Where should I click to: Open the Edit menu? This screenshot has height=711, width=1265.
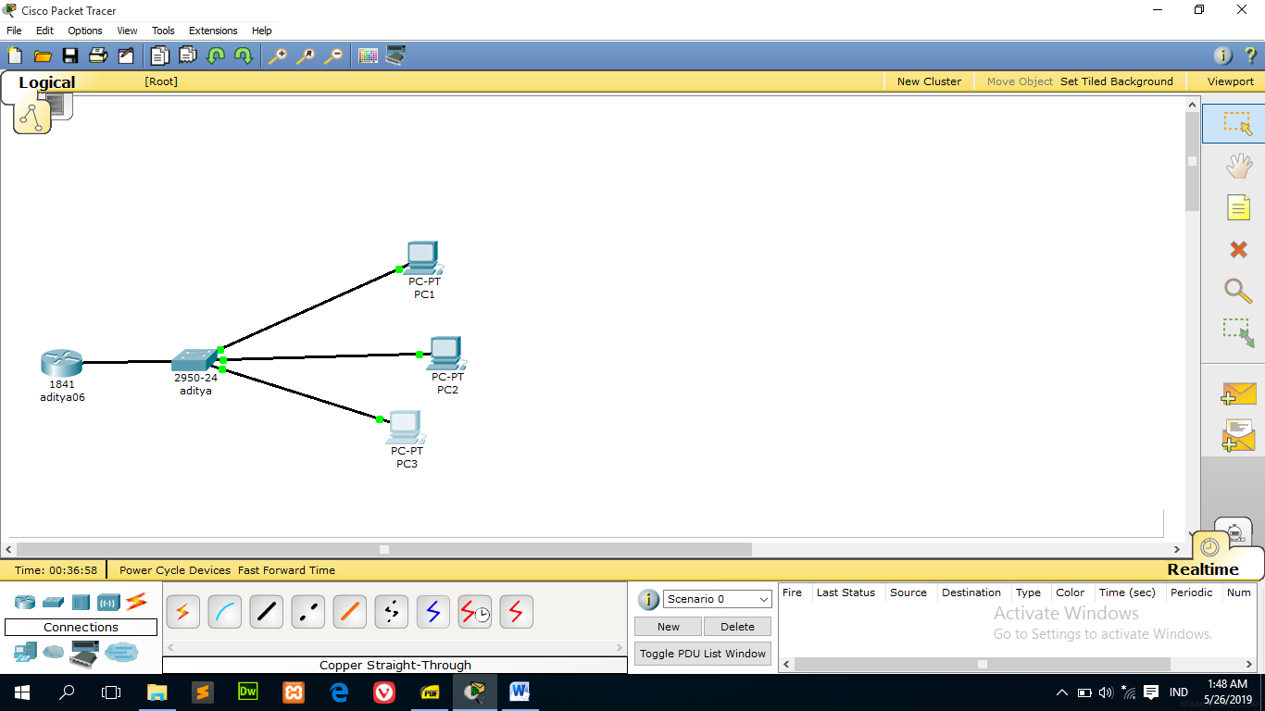(44, 31)
